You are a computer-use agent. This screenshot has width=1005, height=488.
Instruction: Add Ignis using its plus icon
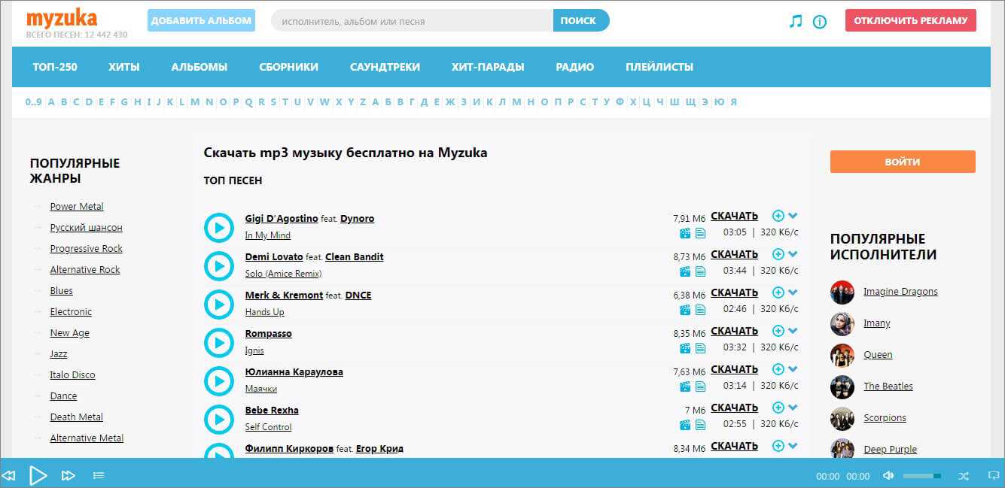pyautogui.click(x=778, y=331)
